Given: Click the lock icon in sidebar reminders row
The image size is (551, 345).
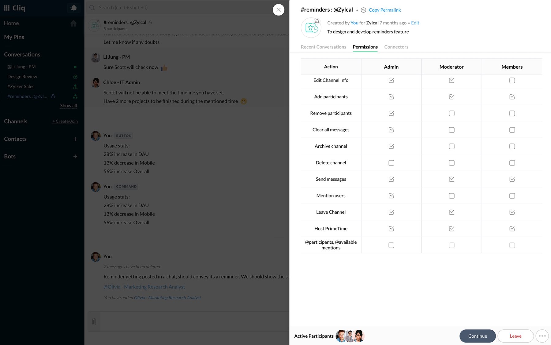Looking at the screenshot, I should (x=53, y=96).
